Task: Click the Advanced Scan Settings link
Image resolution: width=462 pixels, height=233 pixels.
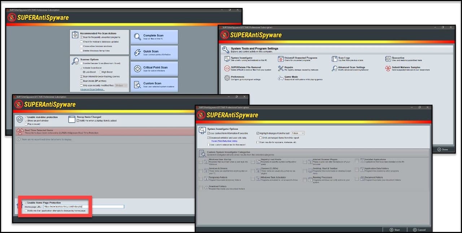Action: tap(92, 89)
